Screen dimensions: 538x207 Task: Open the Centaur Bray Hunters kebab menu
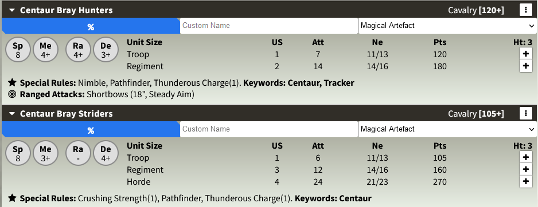pyautogui.click(x=525, y=10)
